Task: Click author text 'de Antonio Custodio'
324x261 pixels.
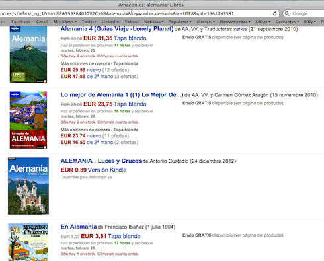Action: click(165, 161)
